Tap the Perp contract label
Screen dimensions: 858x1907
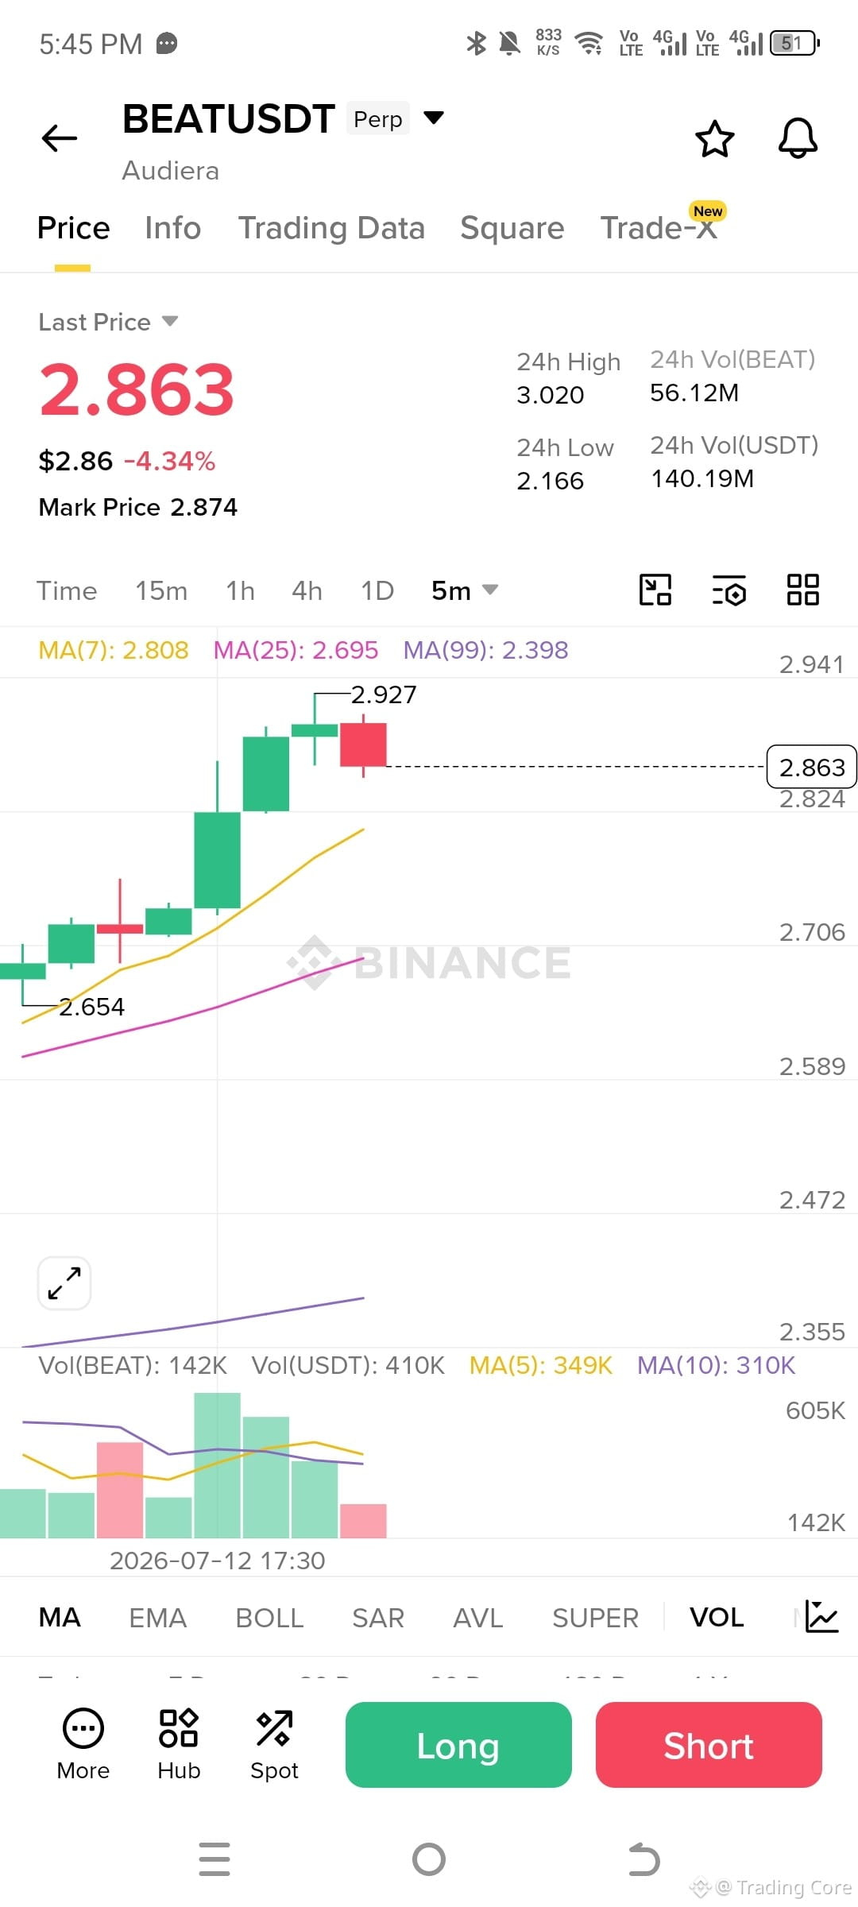pos(378,118)
